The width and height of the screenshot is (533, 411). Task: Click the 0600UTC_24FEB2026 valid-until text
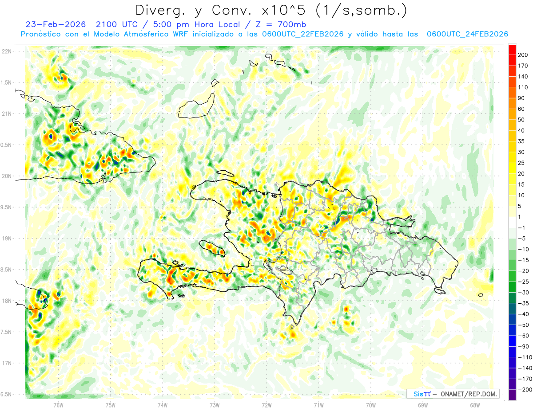click(468, 34)
